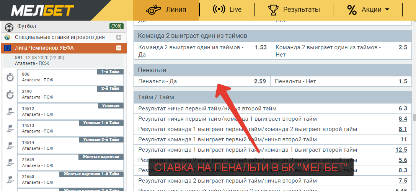Viewport: 416px width, 191px height.
Task: Bet on Пенальти - Да at 2.59
Action: click(260, 81)
